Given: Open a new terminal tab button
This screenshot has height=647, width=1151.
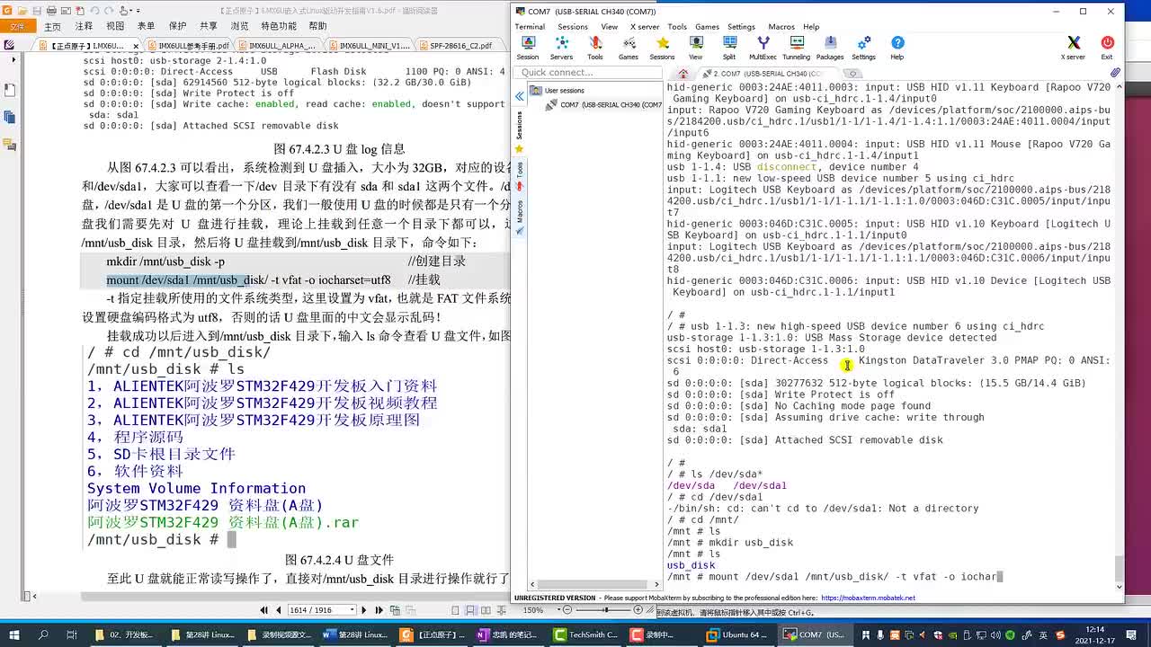Looking at the screenshot, I should click(852, 74).
